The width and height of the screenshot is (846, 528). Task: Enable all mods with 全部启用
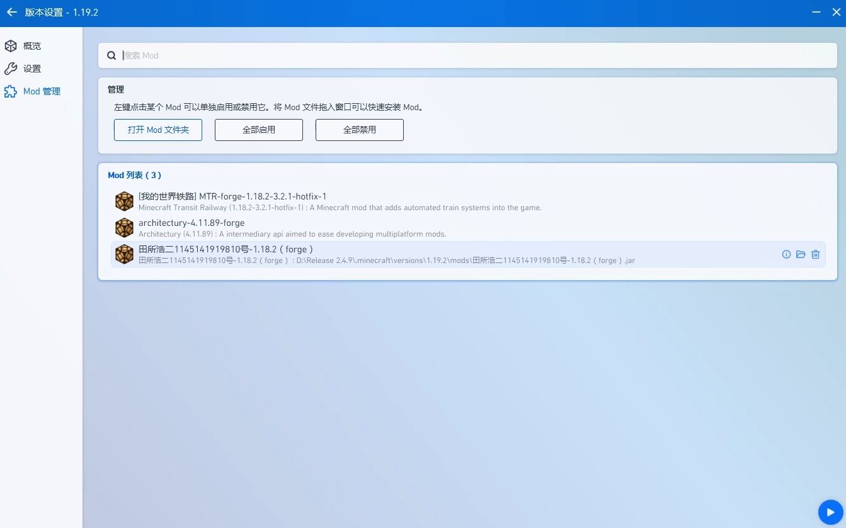259,130
